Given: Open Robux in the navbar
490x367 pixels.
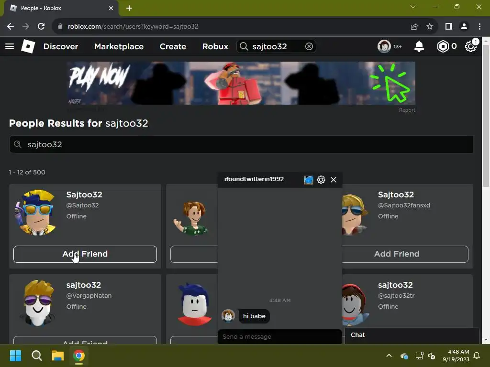Looking at the screenshot, I should coord(215,46).
